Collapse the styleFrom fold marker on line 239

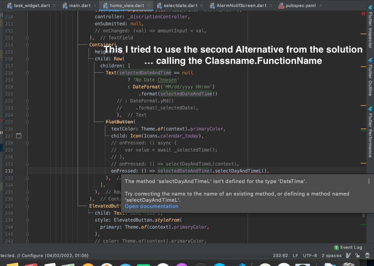(x=27, y=220)
